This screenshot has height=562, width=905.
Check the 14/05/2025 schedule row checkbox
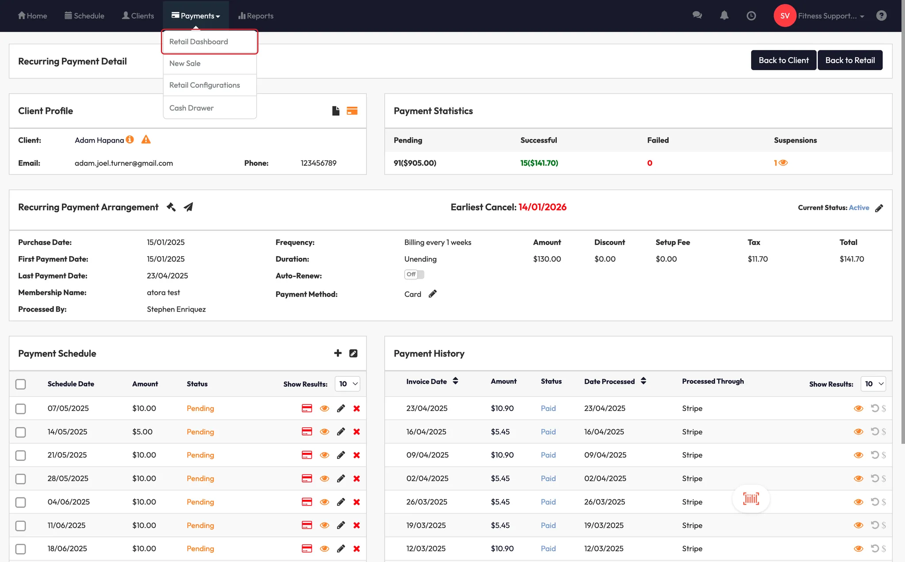point(21,432)
